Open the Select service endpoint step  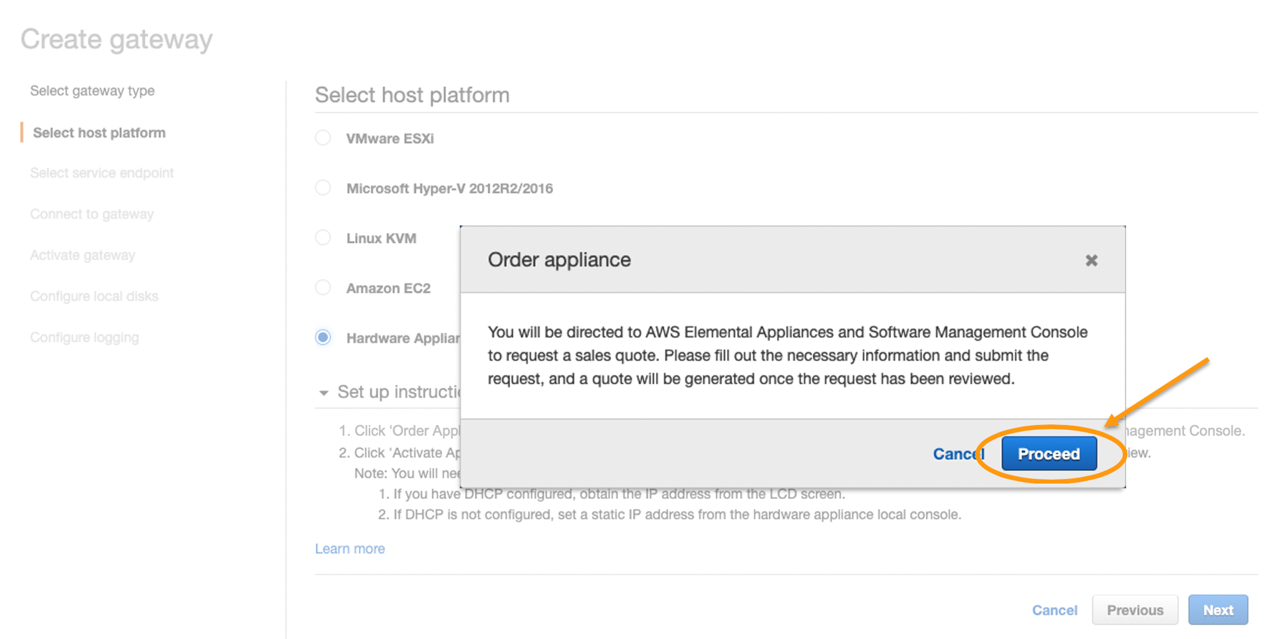tap(101, 172)
